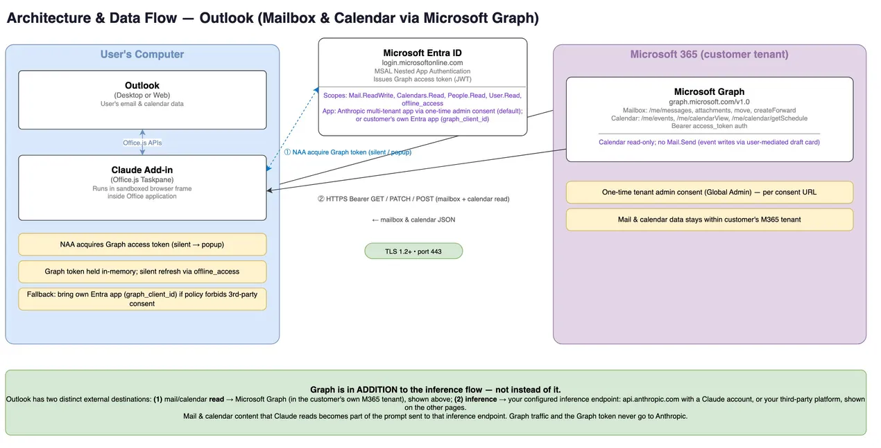Click 'Outlook has two distinct external destinations' sentence
Image resolution: width=881 pixels, height=448 pixels.
[x=436, y=403]
